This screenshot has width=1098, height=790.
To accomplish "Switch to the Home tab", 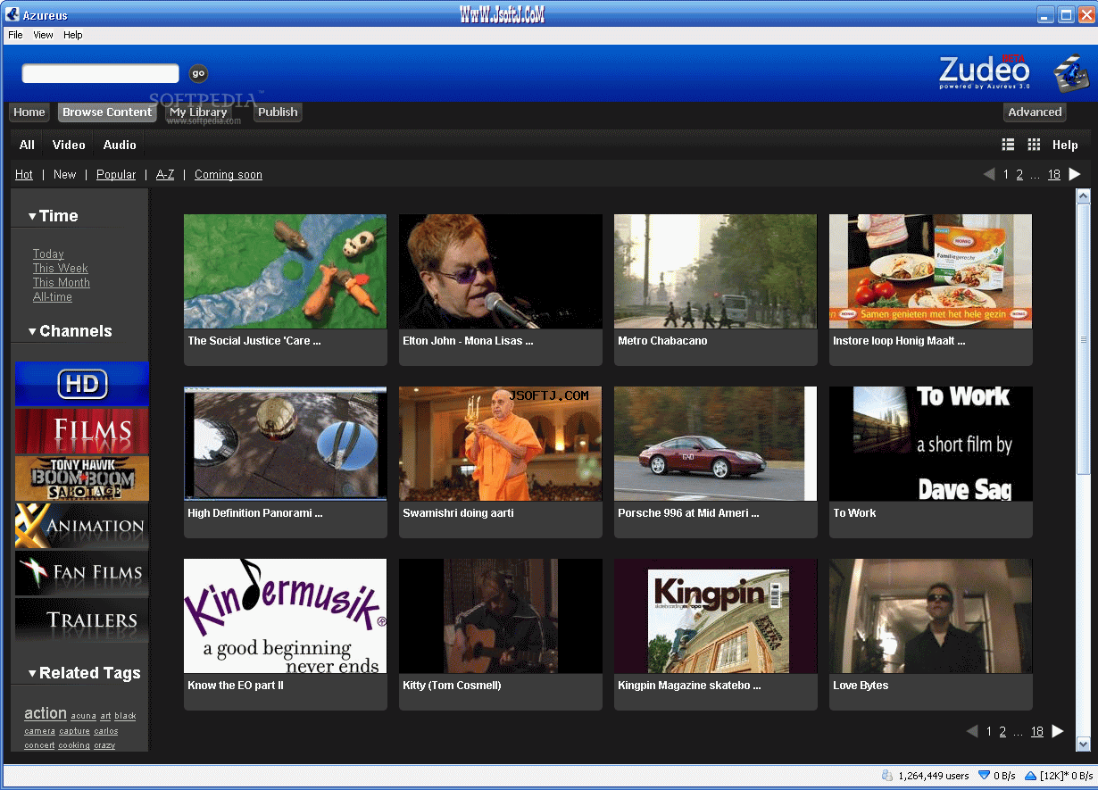I will (x=29, y=112).
